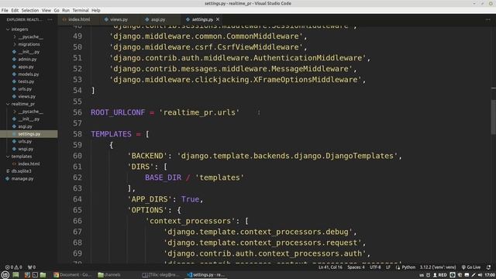496x279 pixels.
Task: Switch to the index.html editor tab
Action: [78, 19]
